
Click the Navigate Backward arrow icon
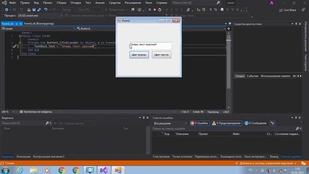pyautogui.click(x=6, y=10)
